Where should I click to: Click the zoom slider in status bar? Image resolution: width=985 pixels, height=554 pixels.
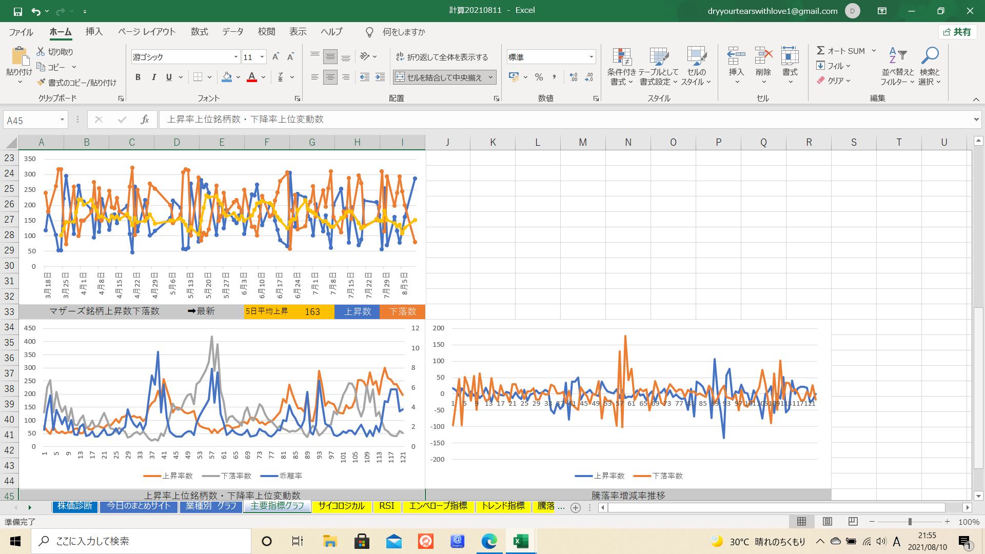pyautogui.click(x=910, y=522)
